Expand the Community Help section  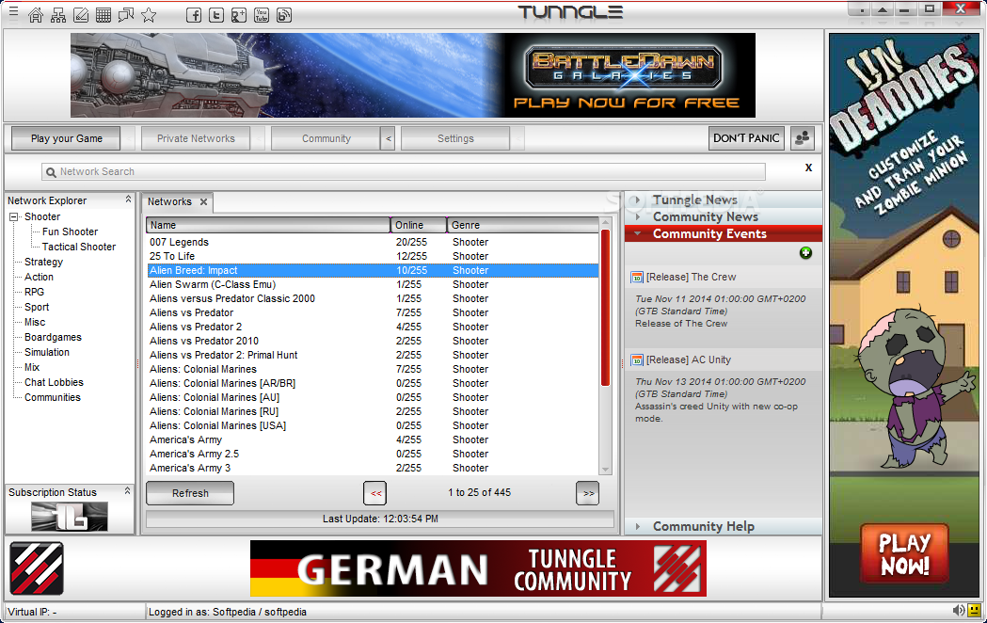638,526
